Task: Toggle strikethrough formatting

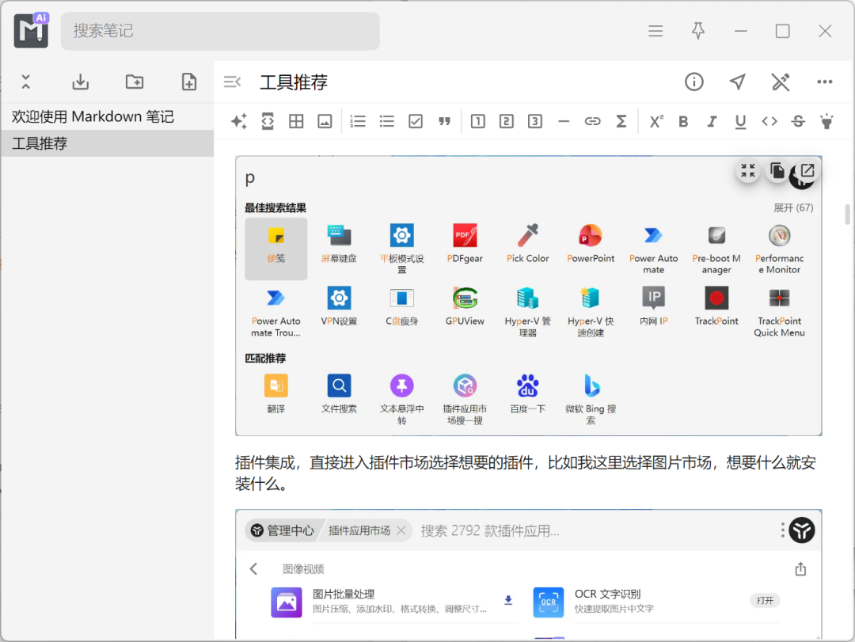Action: click(x=798, y=121)
